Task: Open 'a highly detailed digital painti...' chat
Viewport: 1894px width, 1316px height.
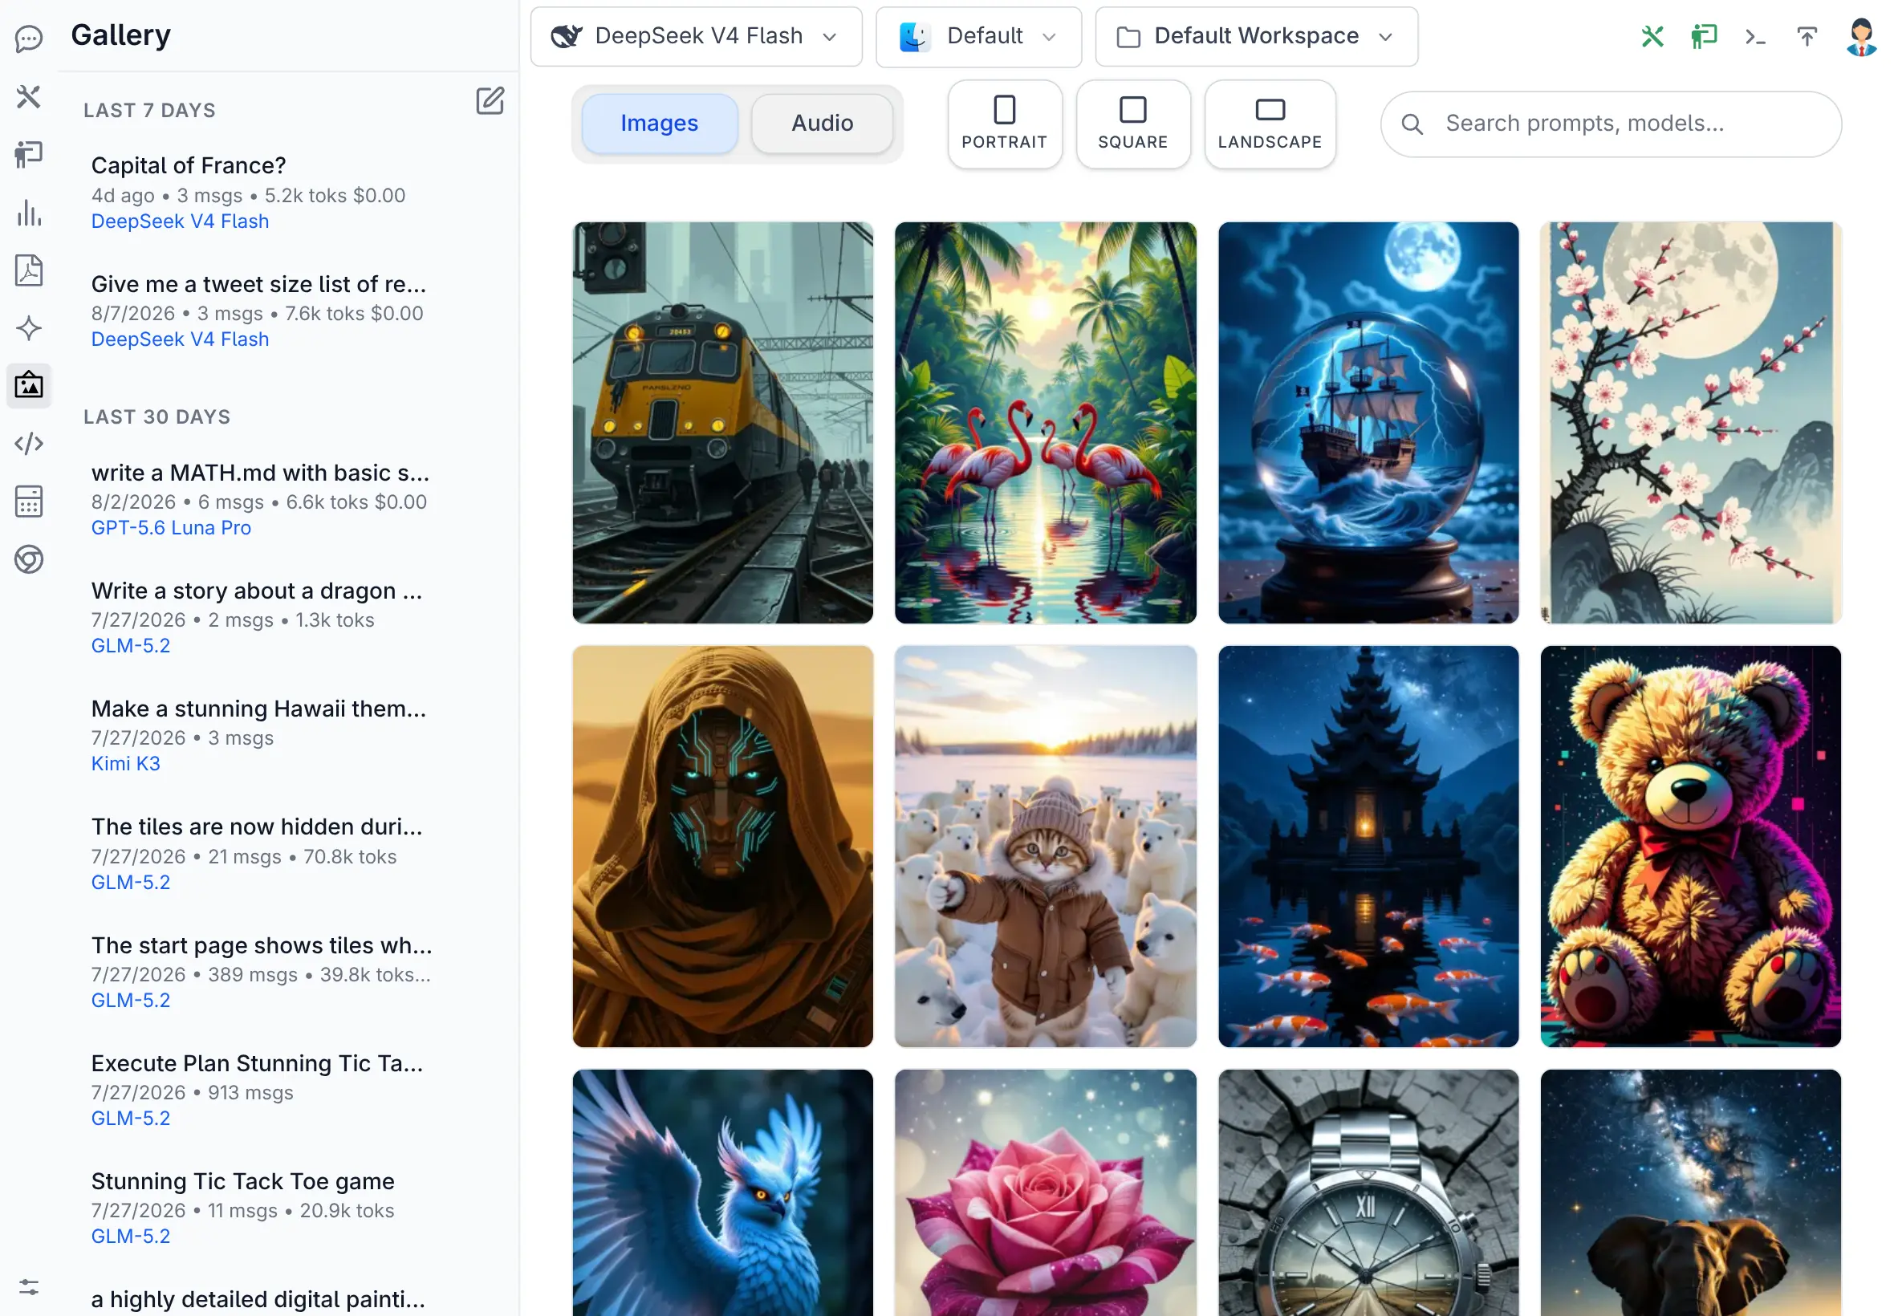Action: (x=258, y=1298)
